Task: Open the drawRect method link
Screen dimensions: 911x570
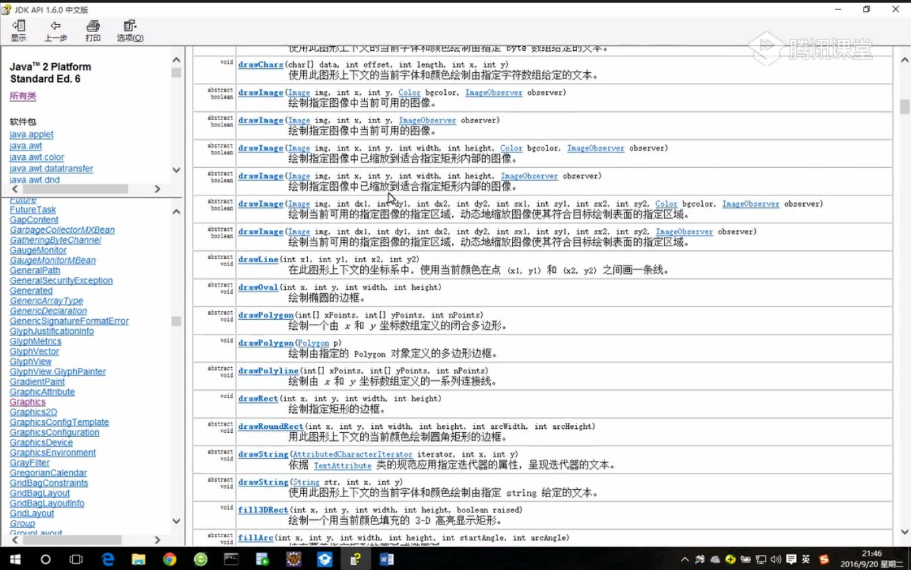Action: pos(258,399)
